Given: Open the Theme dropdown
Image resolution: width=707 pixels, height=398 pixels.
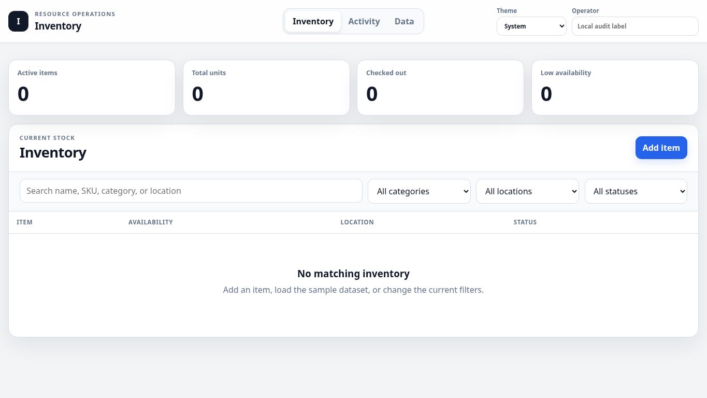Looking at the screenshot, I should 531,26.
